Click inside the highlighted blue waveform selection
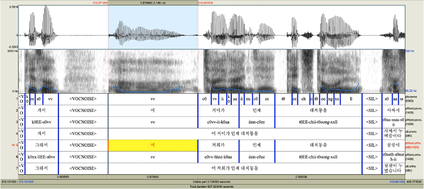This screenshot has height=189, width=424. coord(153,27)
